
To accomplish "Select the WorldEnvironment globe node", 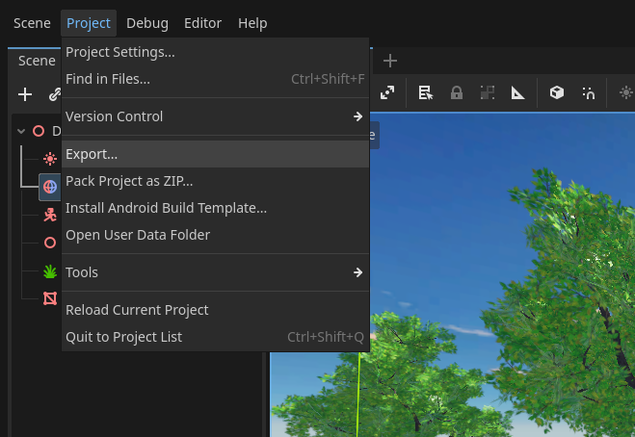I will pos(50,187).
